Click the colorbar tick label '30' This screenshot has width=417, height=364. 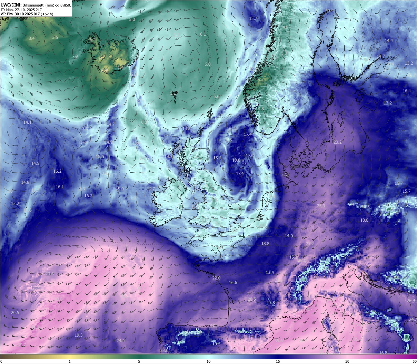tap(347, 361)
